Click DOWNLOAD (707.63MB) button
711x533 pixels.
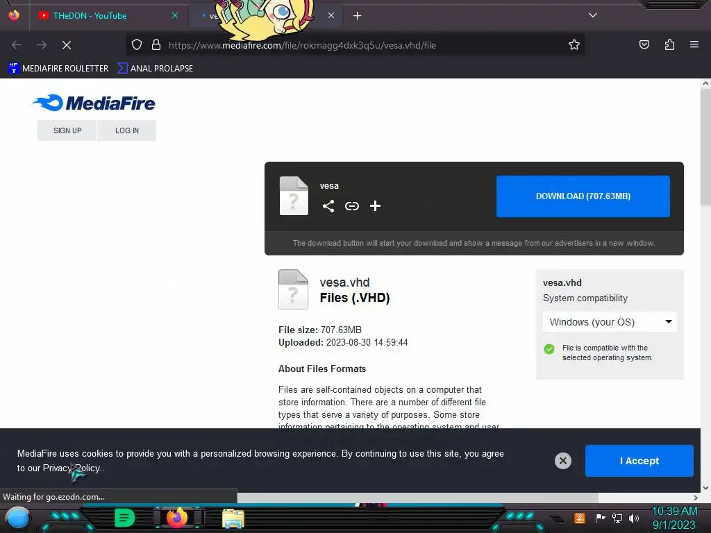pos(583,196)
